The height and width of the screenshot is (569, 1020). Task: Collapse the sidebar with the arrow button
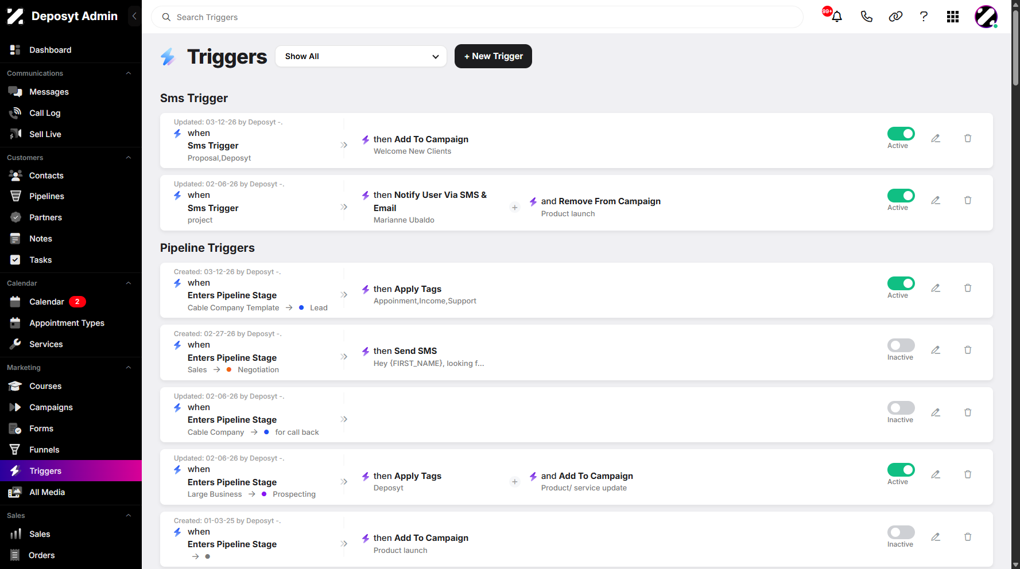pos(134,16)
